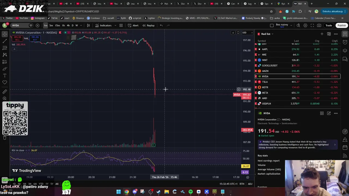349x196 pixels.
Task: Click the 191.55 BUY button
Action: (x=35, y=38)
